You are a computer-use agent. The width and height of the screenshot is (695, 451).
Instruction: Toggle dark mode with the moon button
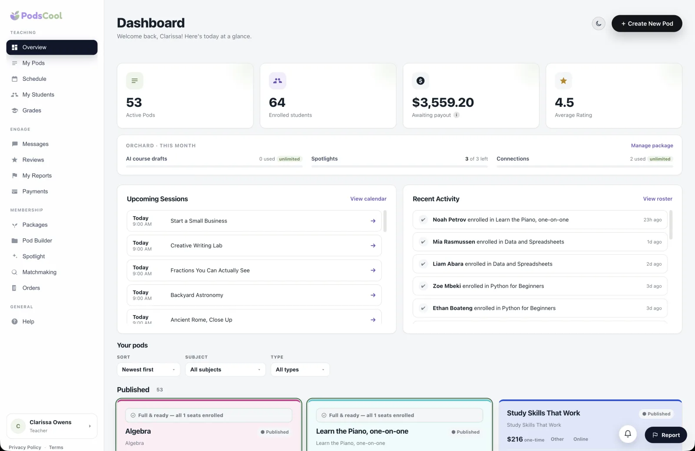click(x=599, y=23)
